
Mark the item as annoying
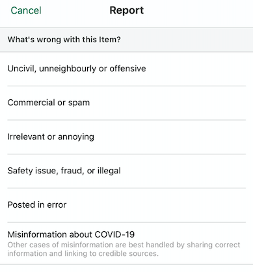(126, 137)
